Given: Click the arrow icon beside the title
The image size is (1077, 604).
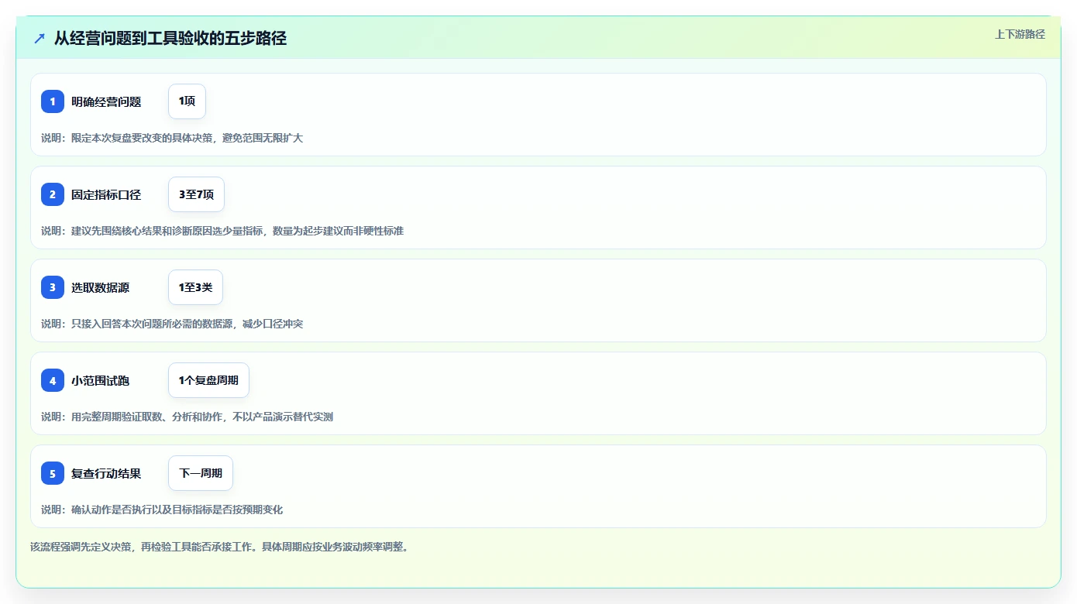Looking at the screenshot, I should pyautogui.click(x=40, y=38).
